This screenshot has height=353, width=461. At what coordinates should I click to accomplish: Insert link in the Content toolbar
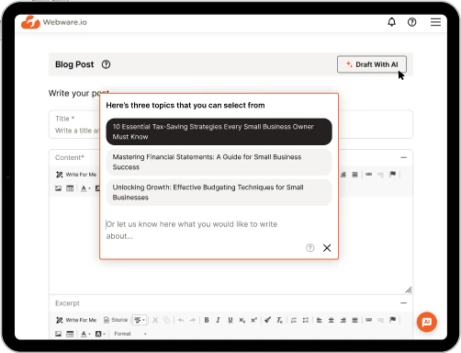(368, 175)
